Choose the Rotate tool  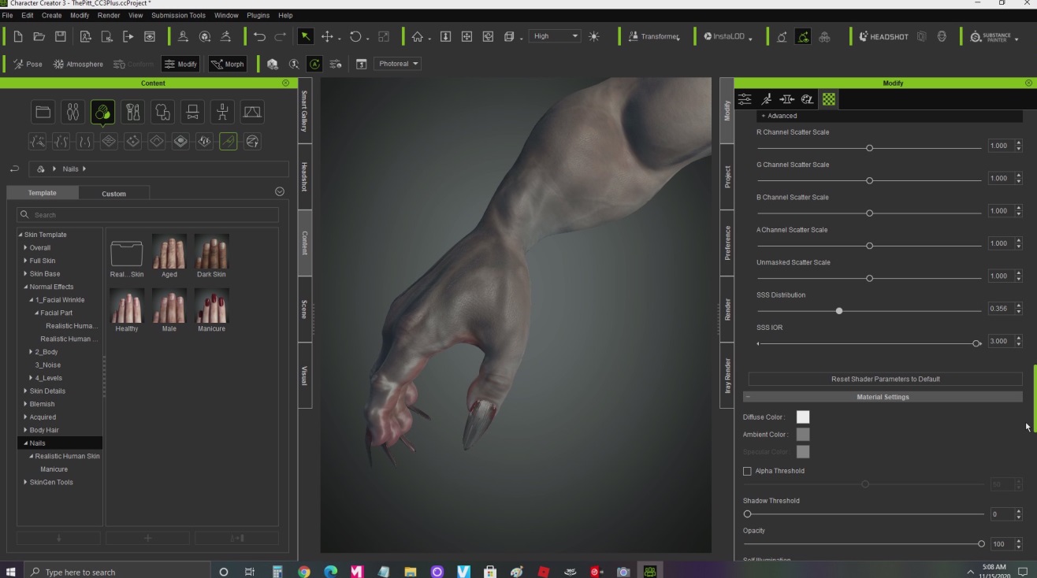point(355,36)
